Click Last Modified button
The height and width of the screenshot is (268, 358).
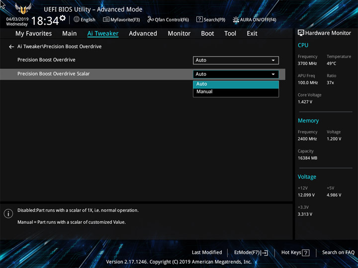click(207, 253)
